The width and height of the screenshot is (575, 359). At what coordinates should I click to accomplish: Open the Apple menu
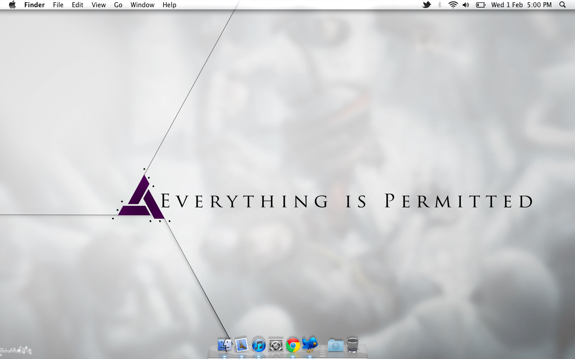pos(12,5)
